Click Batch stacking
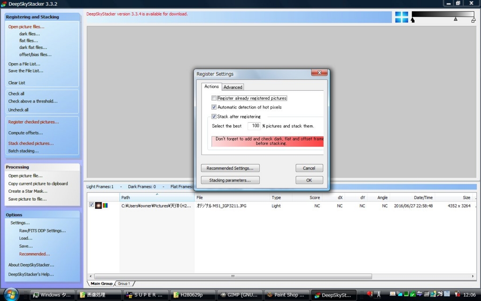This screenshot has height=301, width=481. (23, 151)
